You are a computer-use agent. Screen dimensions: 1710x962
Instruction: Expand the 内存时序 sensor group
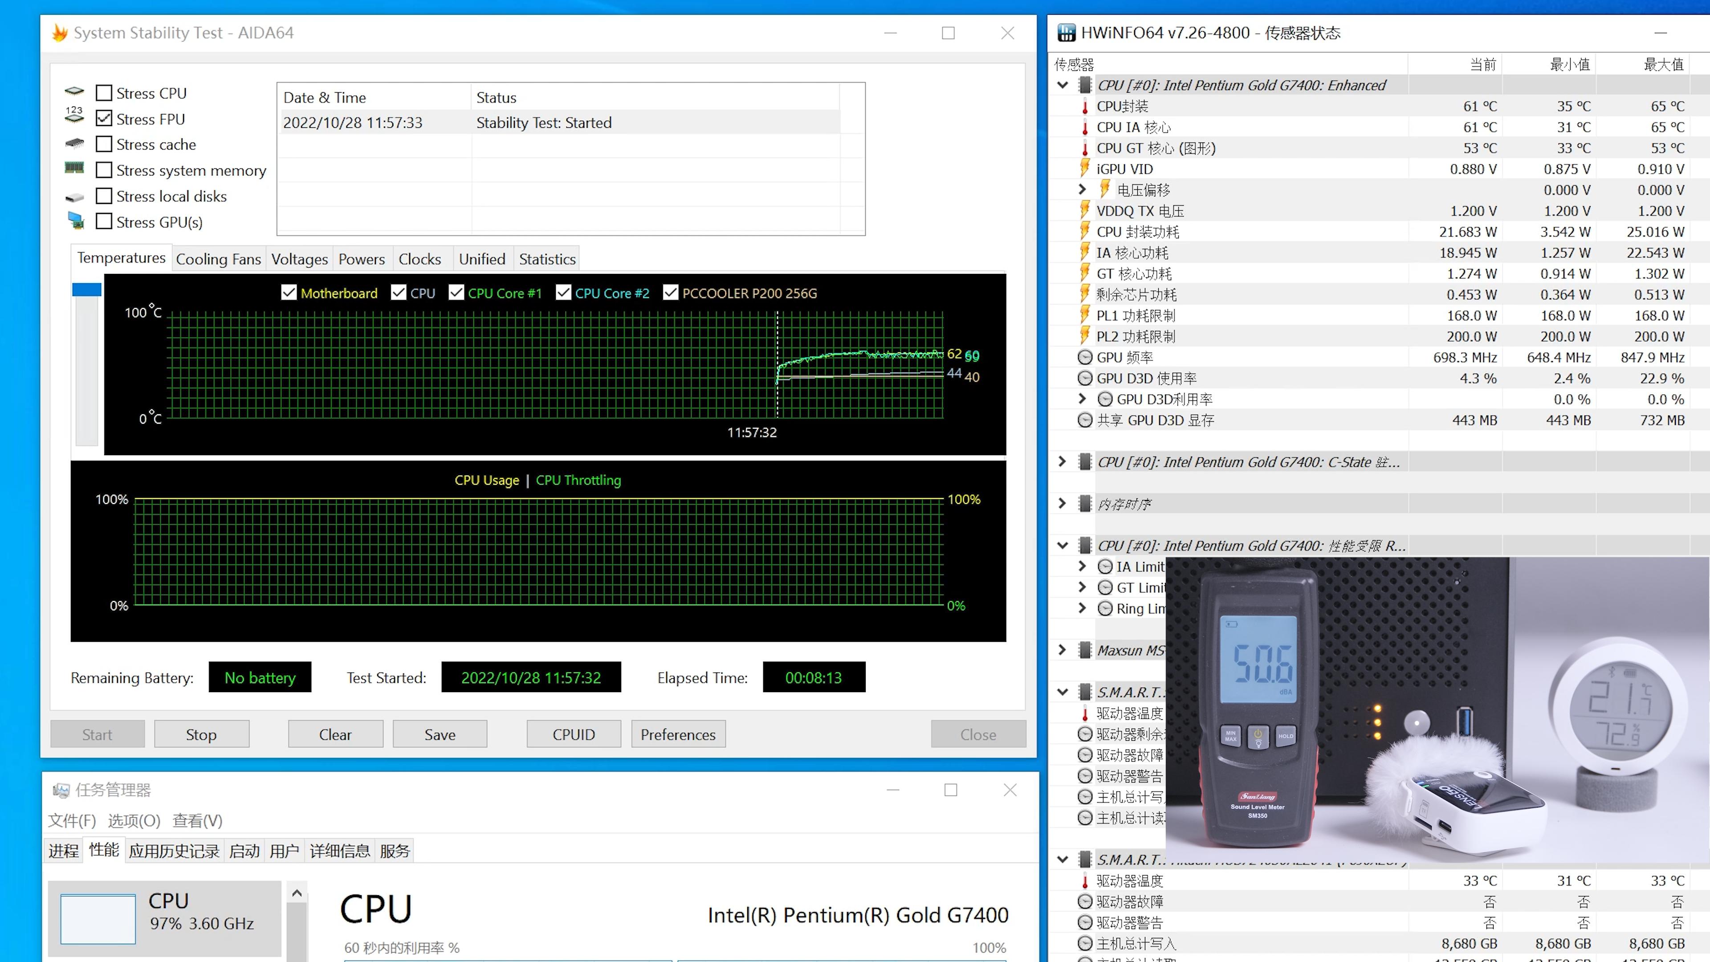pos(1062,503)
